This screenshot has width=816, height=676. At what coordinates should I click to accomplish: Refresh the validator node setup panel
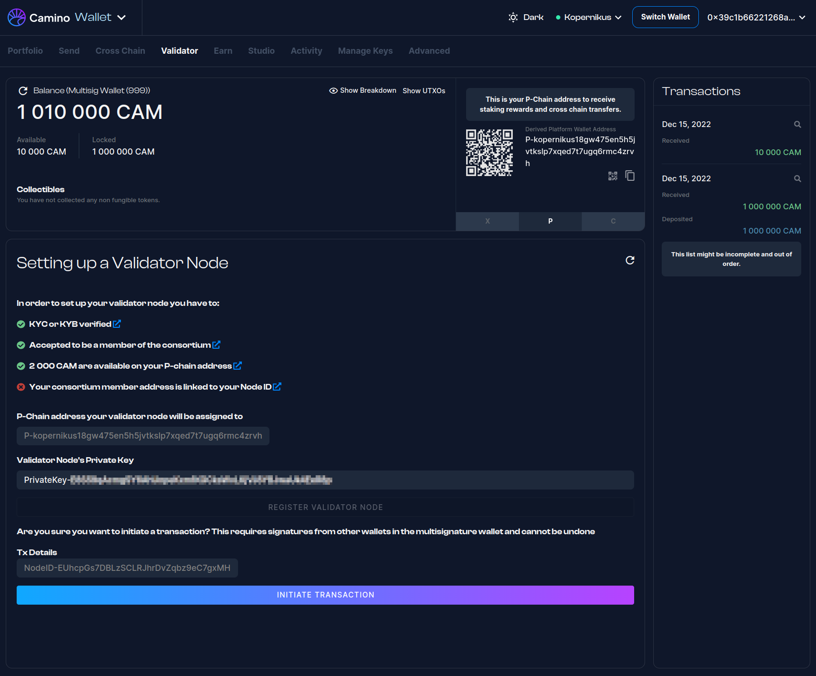(630, 260)
